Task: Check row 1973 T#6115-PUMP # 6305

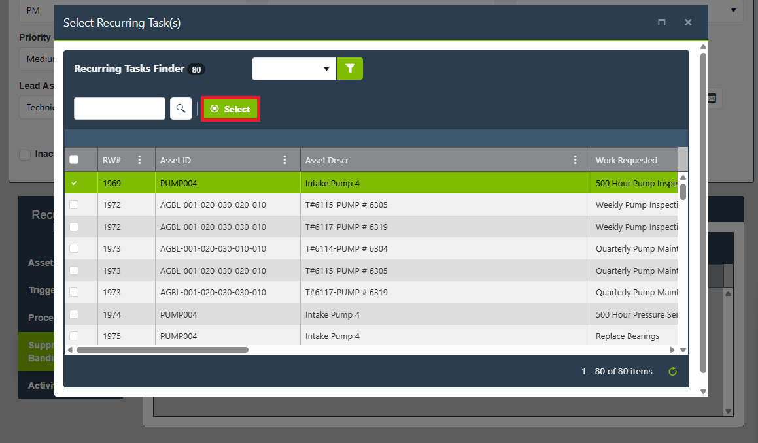Action: coord(74,271)
